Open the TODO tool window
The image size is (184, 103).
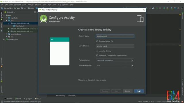[38, 99]
